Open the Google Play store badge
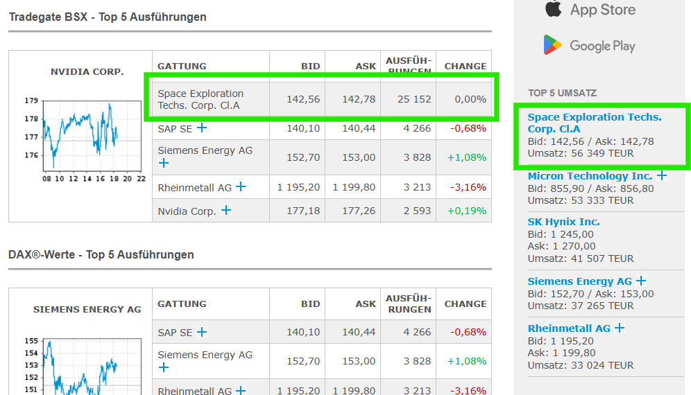Viewport: 691px width, 395px height. pos(590,45)
